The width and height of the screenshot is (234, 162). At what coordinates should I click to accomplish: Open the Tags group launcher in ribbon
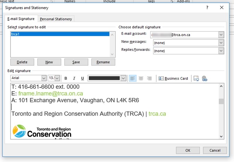(172, 1)
